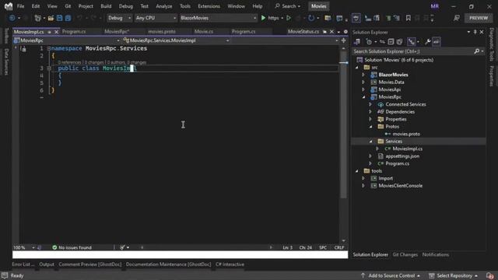Open the Debug configuration dropdown
Viewport: 498px width, 280px height.
[x=119, y=18]
